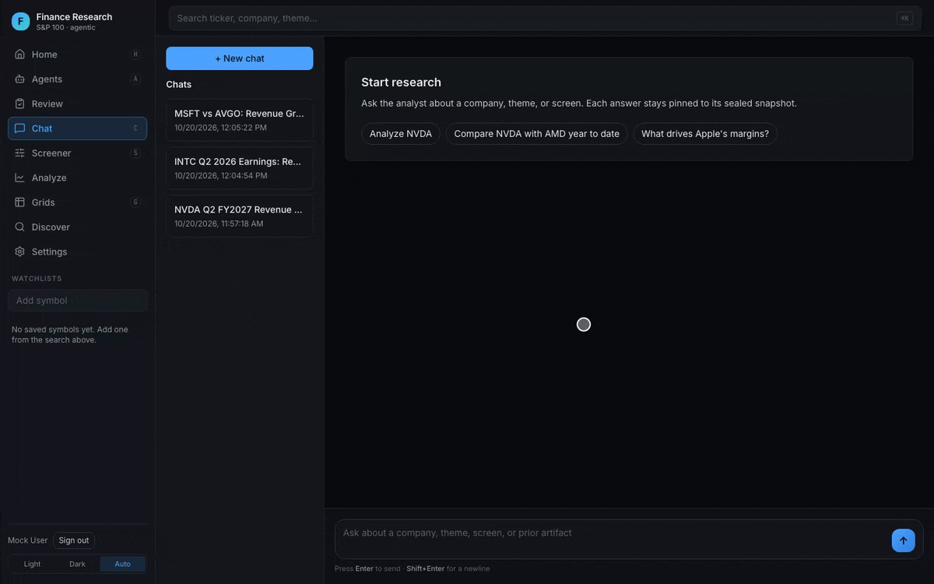934x584 pixels.
Task: Click the Home house icon
Action: click(19, 55)
